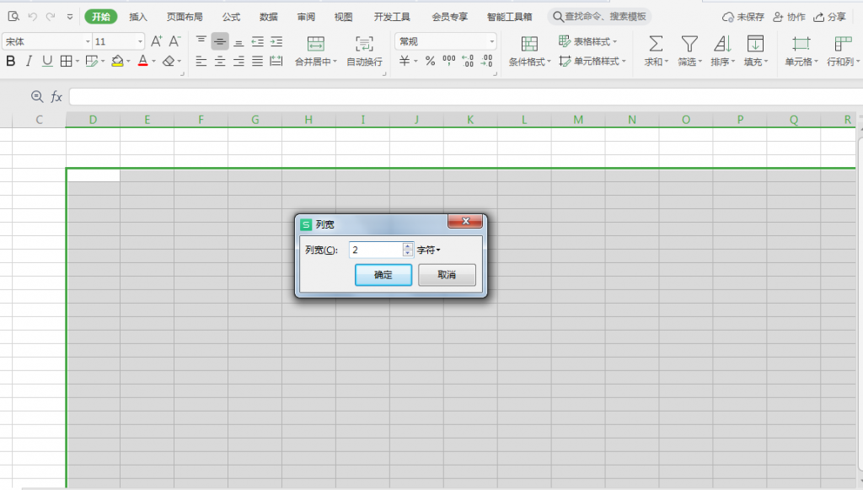
Task: Switch to the Data tab
Action: (268, 17)
